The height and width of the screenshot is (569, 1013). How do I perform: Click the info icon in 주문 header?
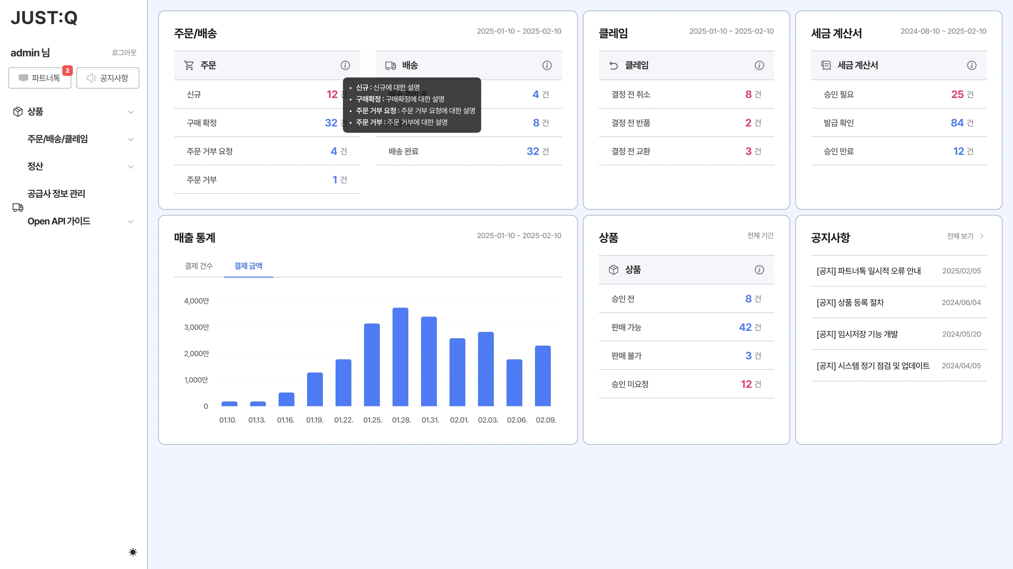click(x=345, y=65)
